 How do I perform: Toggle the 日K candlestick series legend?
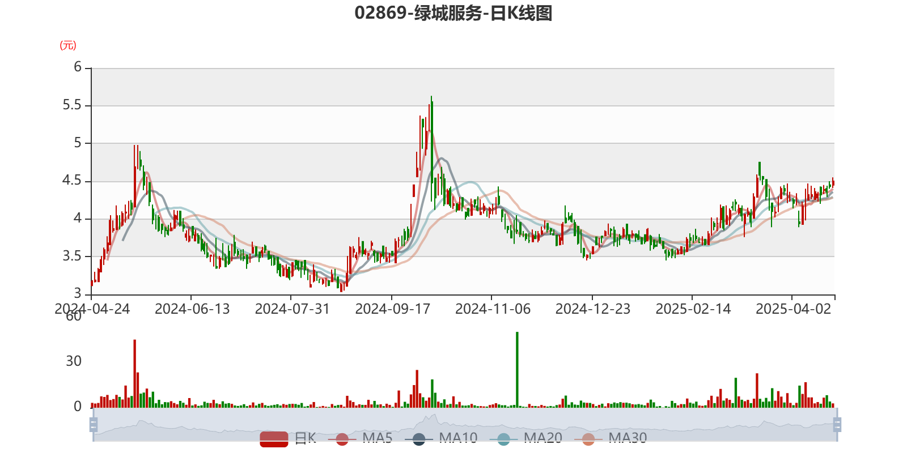click(288, 439)
